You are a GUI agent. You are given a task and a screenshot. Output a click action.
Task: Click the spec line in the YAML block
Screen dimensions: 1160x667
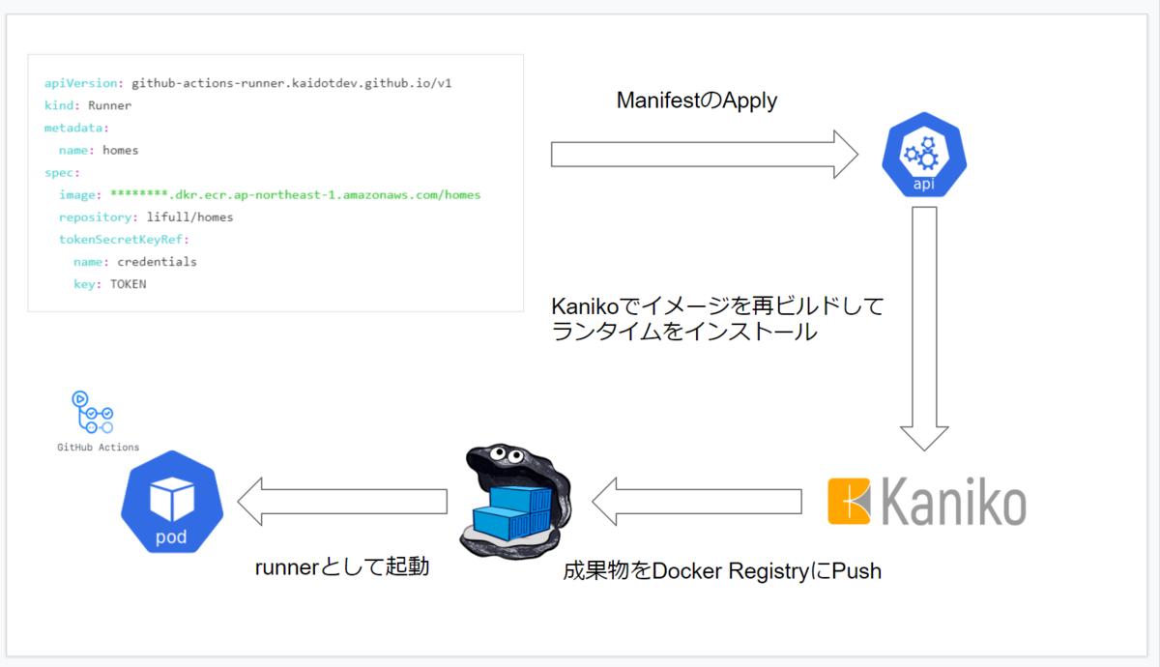pyautogui.click(x=60, y=172)
